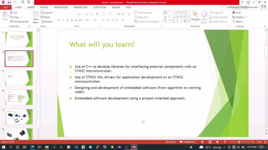Image resolution: width=268 pixels, height=150 pixels.
Task: Click the Format Painter tool
Action: [19, 22]
